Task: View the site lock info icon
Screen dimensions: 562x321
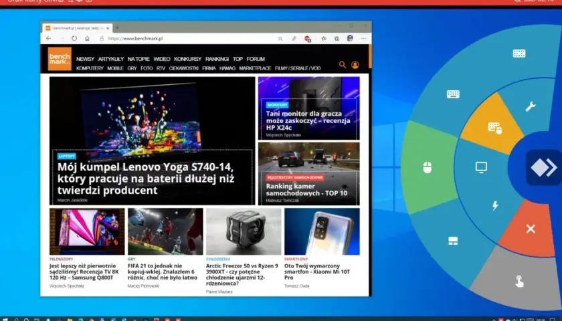Action: tap(102, 38)
